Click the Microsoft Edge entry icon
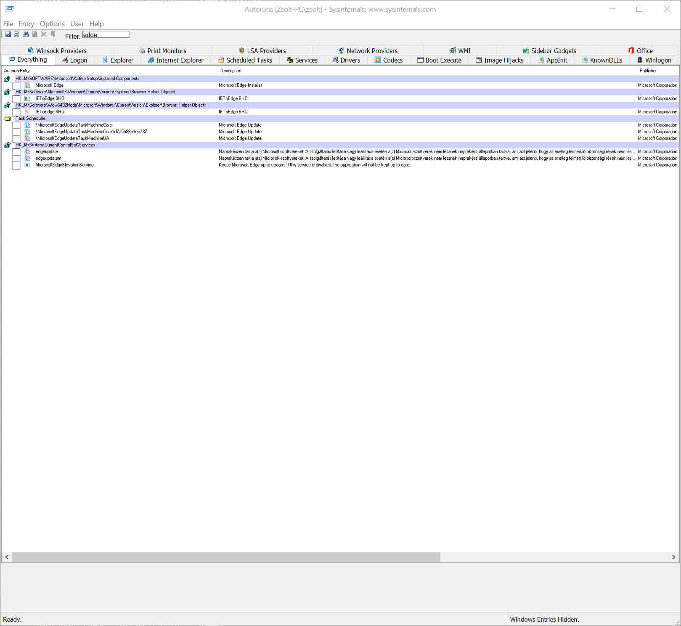Image resolution: width=681 pixels, height=626 pixels. pos(27,85)
